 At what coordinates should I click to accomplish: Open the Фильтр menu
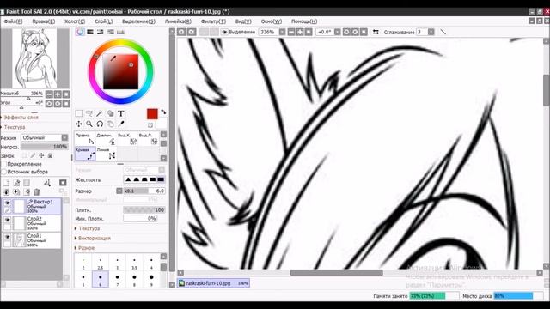coord(213,21)
